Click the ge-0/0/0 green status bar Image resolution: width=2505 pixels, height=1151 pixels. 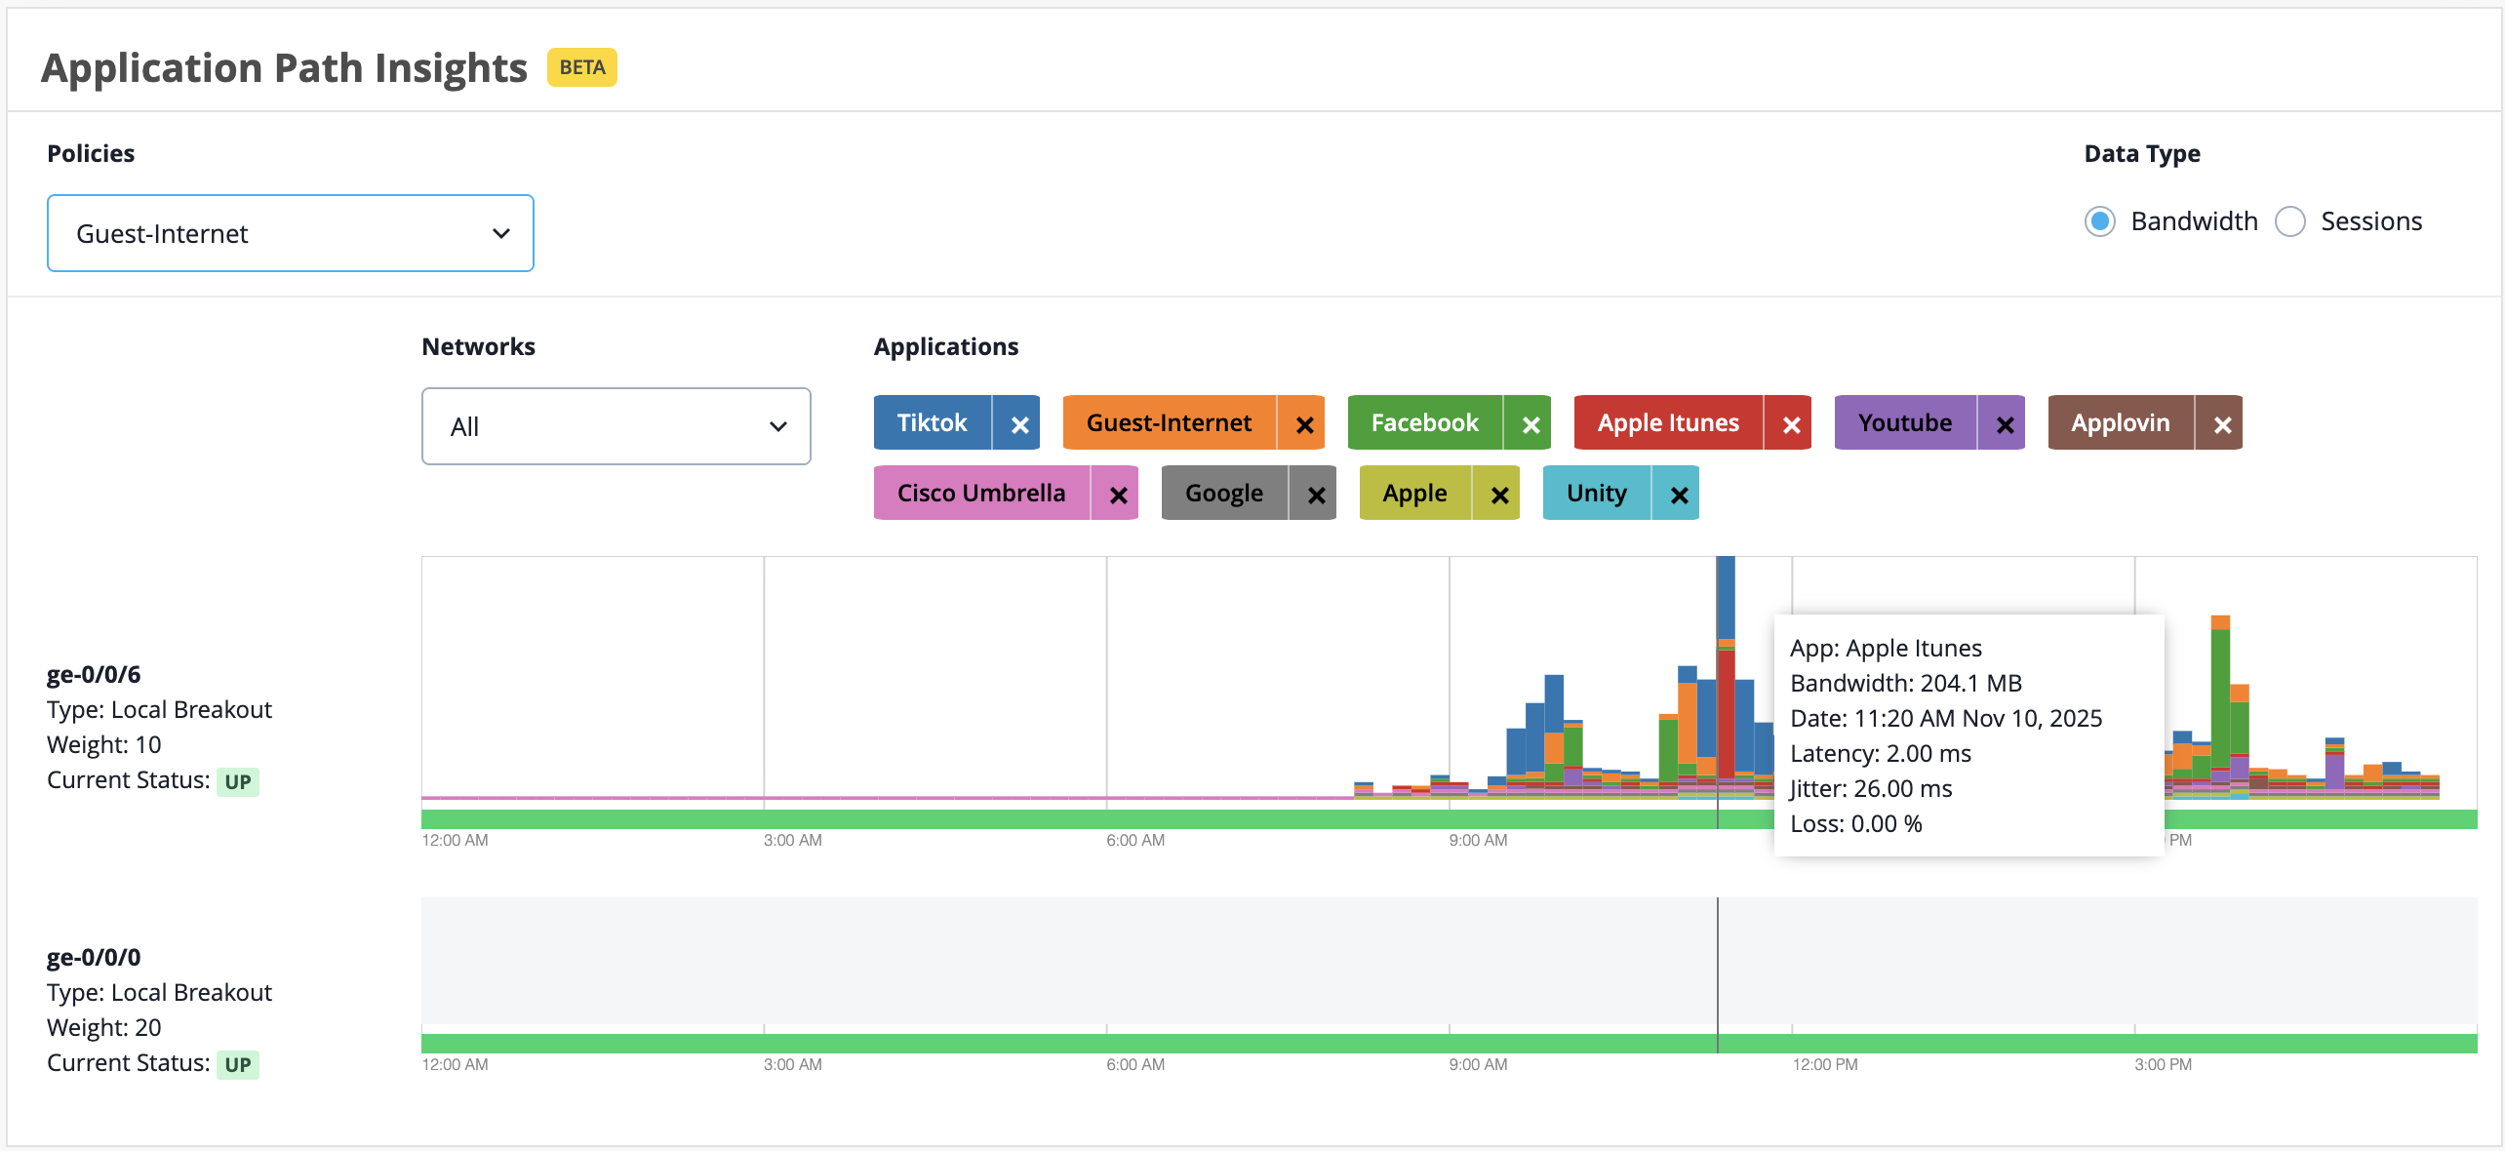click(1450, 1043)
